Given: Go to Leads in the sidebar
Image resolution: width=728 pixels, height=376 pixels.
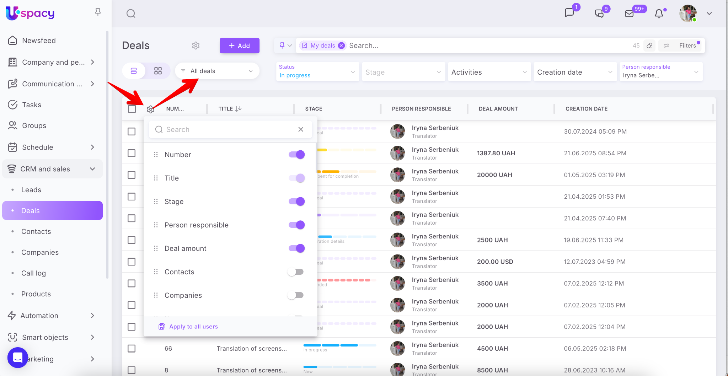Looking at the screenshot, I should pyautogui.click(x=31, y=190).
